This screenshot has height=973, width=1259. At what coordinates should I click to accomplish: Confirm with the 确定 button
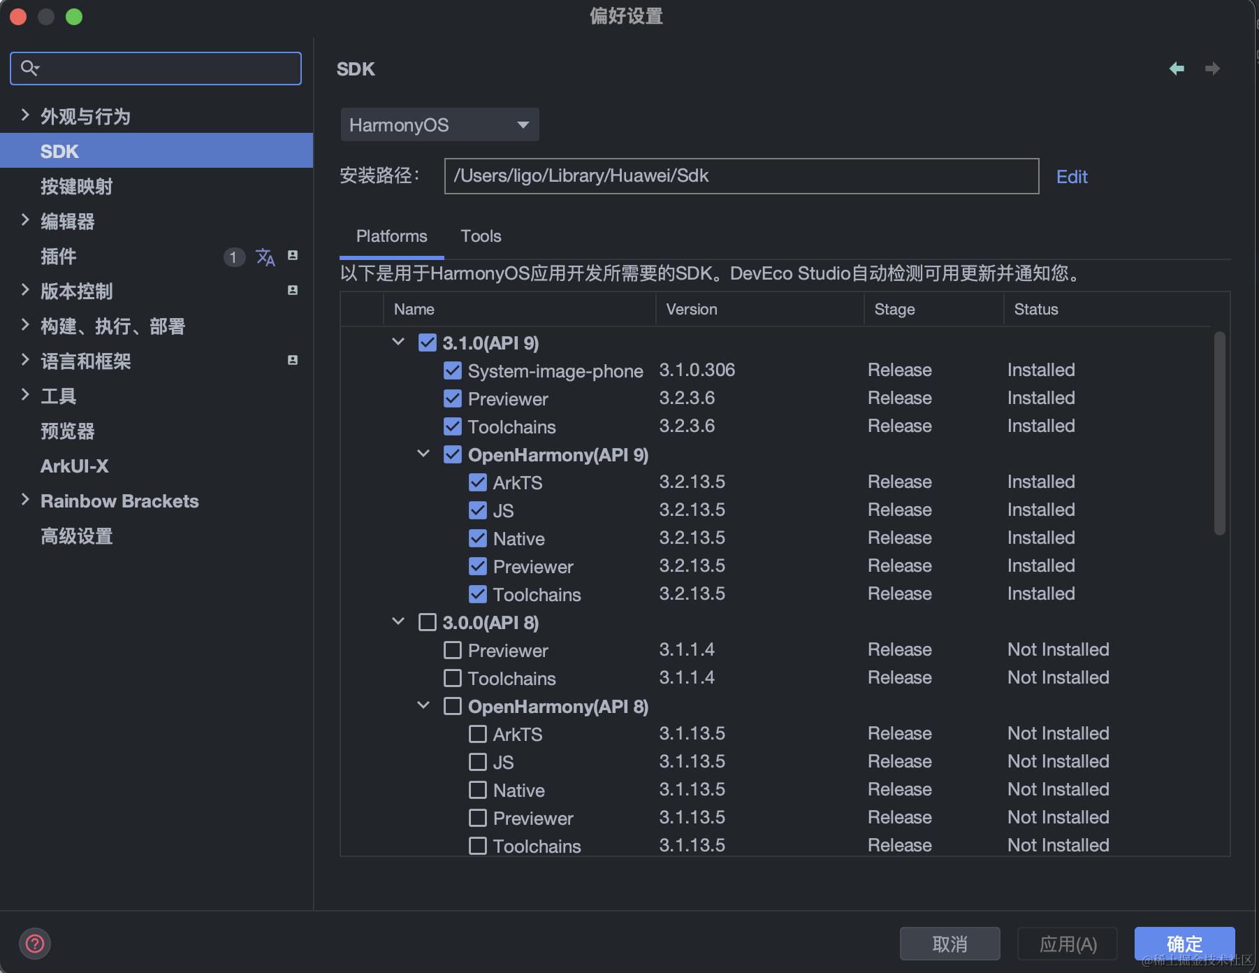pos(1184,944)
